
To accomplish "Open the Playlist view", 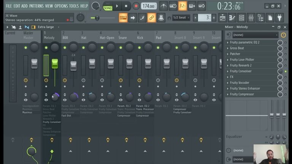I will click(222, 18).
